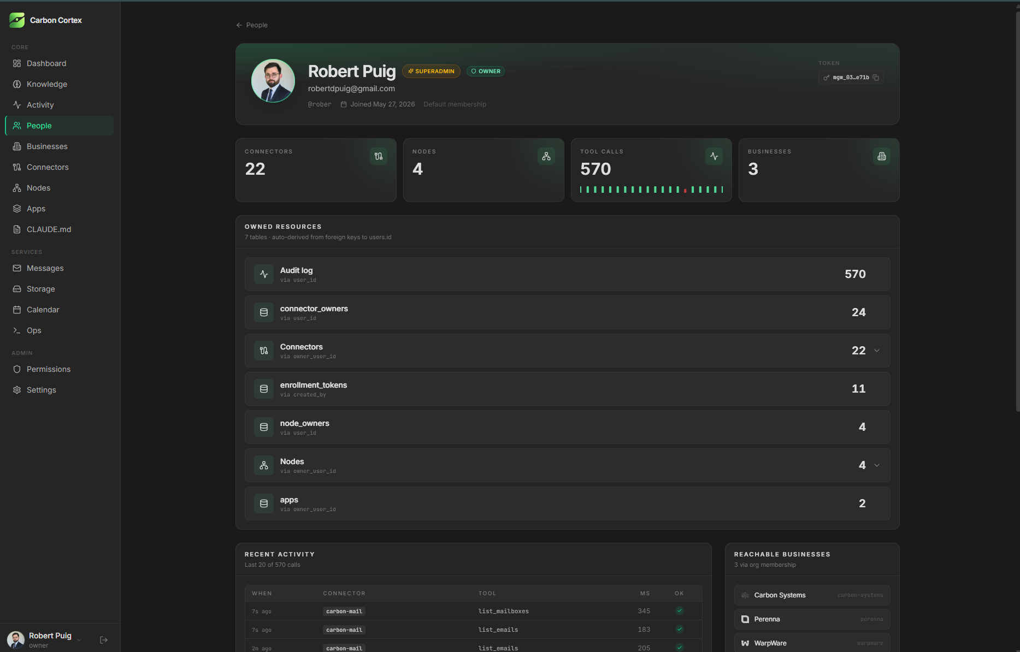Image resolution: width=1020 pixels, height=652 pixels.
Task: Expand the Connectors owned resources row
Action: [877, 351]
